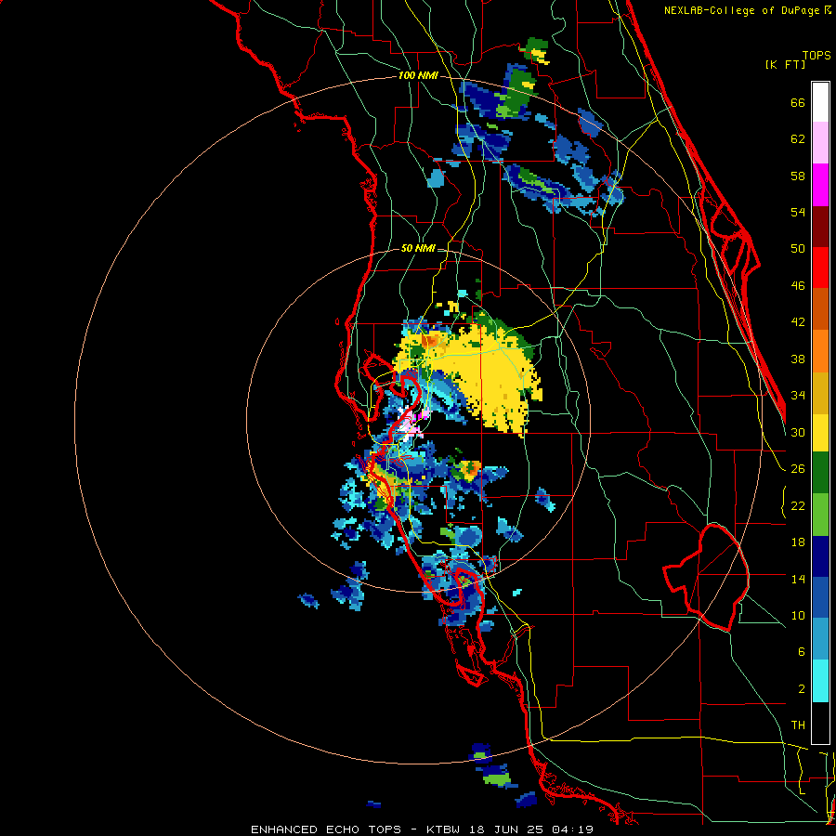The height and width of the screenshot is (836, 836).
Task: Click the '[K FT]' units label
Action: (x=785, y=64)
